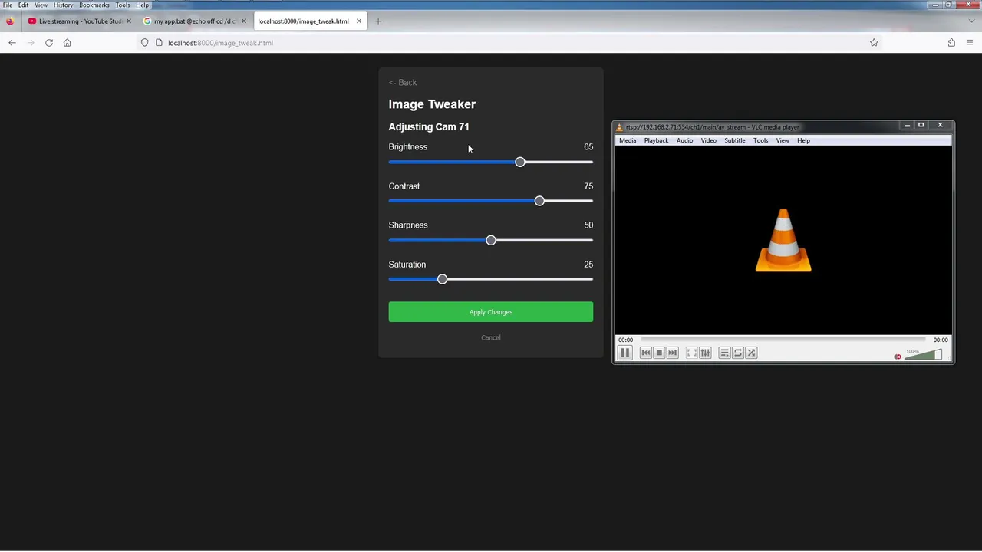Reload the page in Firefox
The width and height of the screenshot is (982, 552).
coord(49,43)
